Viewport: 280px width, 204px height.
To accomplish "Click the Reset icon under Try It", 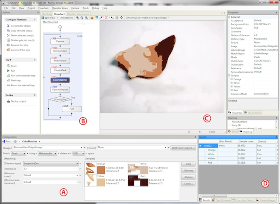I will 8,66.
